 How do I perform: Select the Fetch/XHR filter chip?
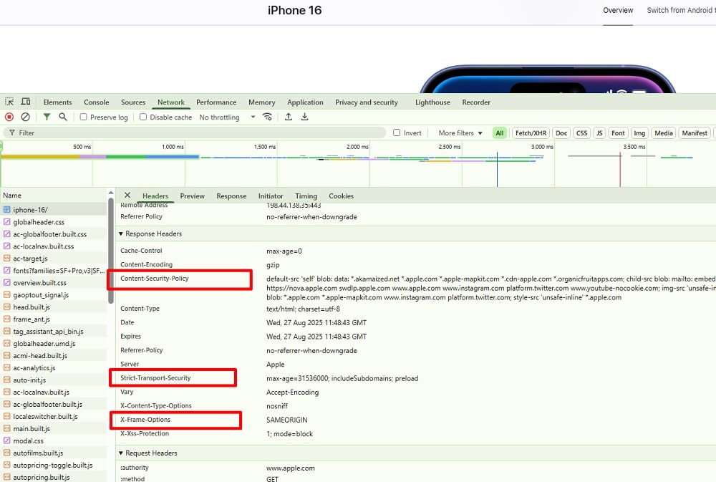(x=530, y=132)
